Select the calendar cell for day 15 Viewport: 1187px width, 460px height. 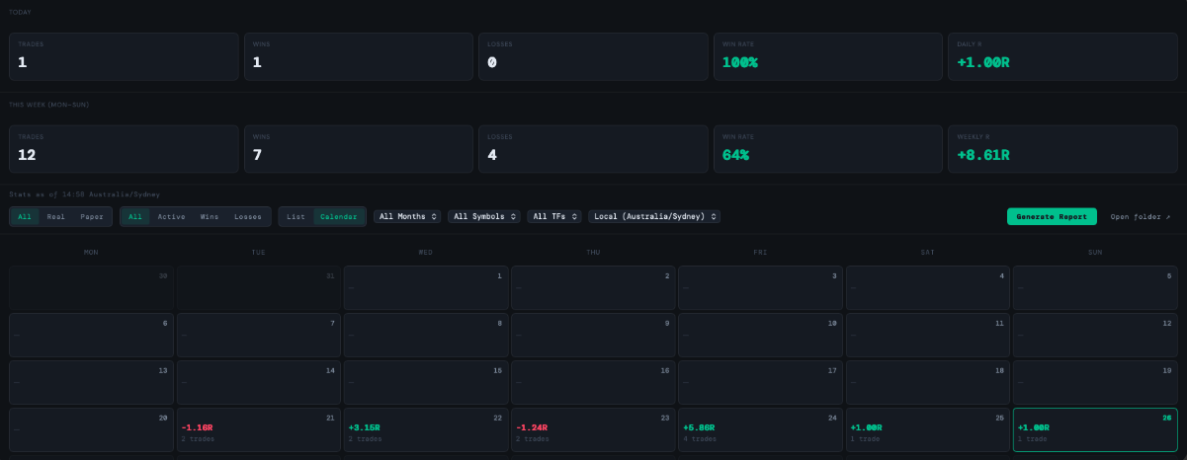426,382
